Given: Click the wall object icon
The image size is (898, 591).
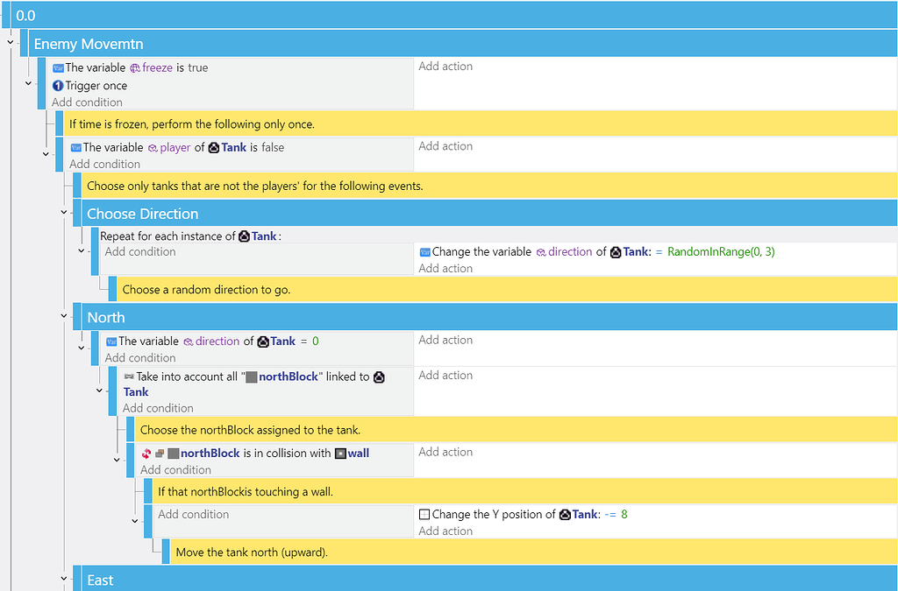Looking at the screenshot, I should click(x=340, y=454).
